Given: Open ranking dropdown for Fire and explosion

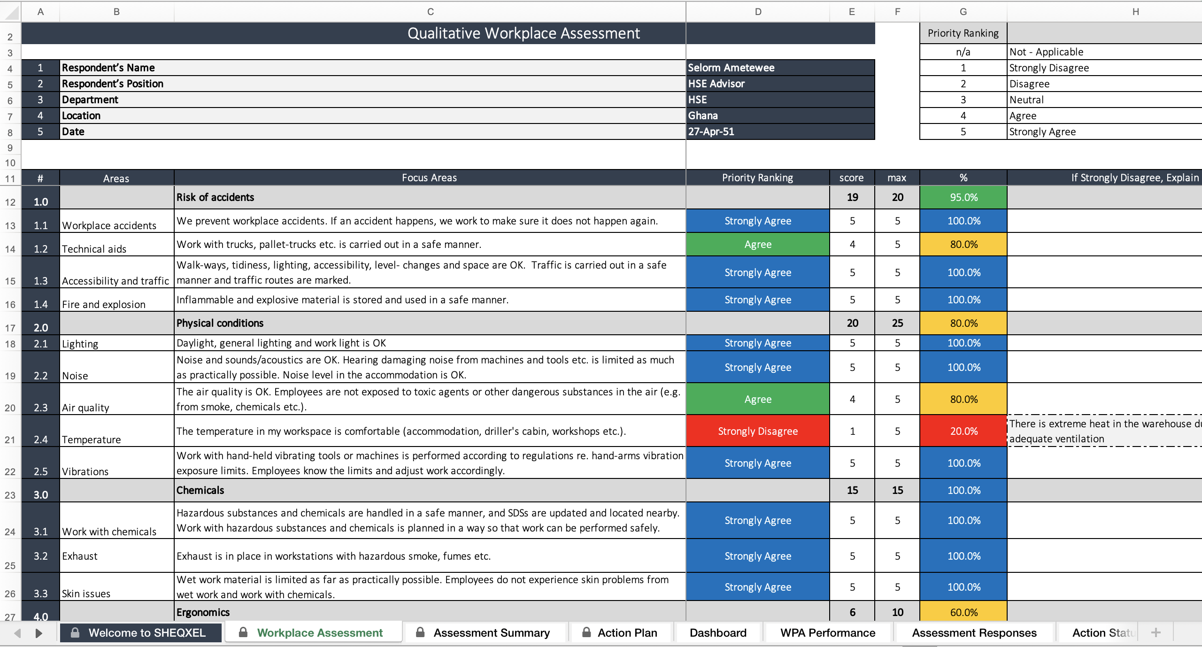Looking at the screenshot, I should pos(758,300).
